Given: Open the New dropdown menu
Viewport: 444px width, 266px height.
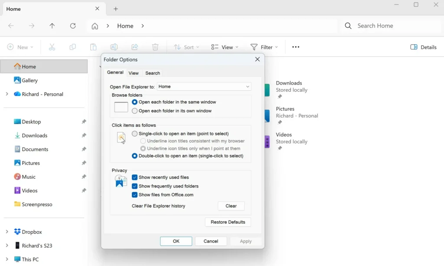Looking at the screenshot, I should point(20,47).
